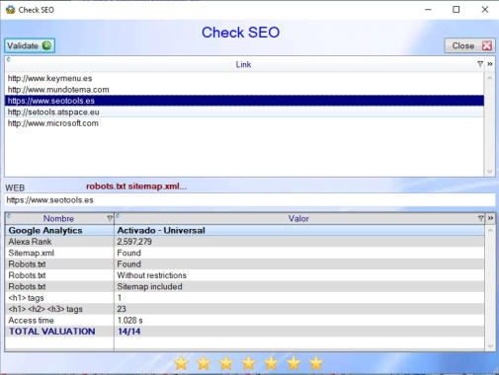
Task: Select highlighted https://www.seotools.es row
Action: (244, 101)
